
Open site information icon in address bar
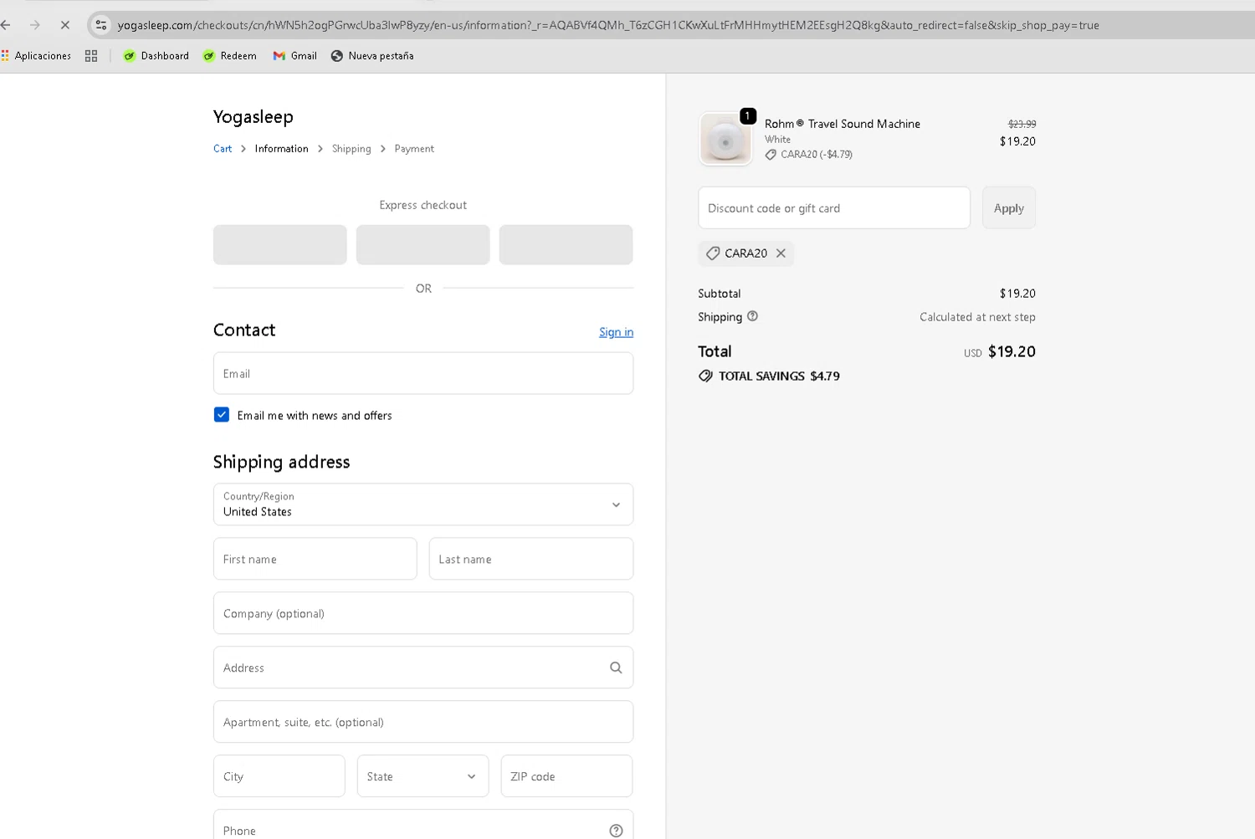click(x=101, y=25)
